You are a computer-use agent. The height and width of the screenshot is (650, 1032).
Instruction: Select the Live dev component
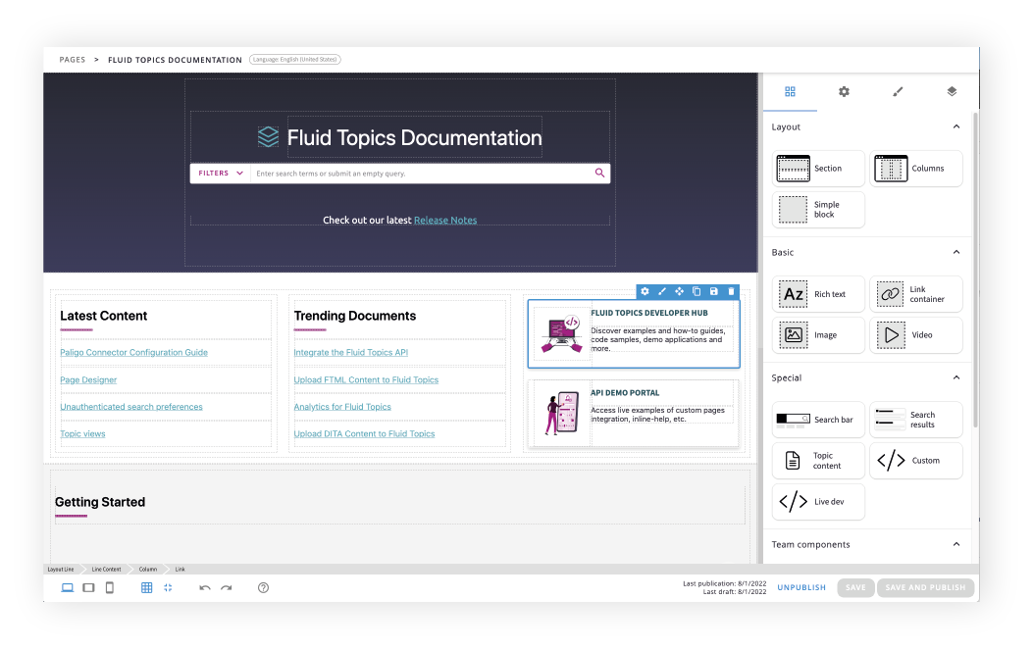click(x=818, y=501)
